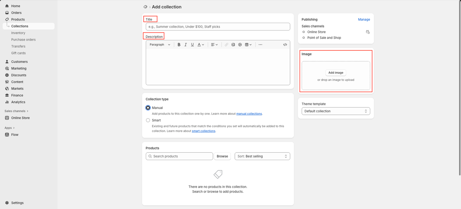The height and width of the screenshot is (209, 461).
Task: Click the Online Store schedule publishing icon
Action: 368,32
